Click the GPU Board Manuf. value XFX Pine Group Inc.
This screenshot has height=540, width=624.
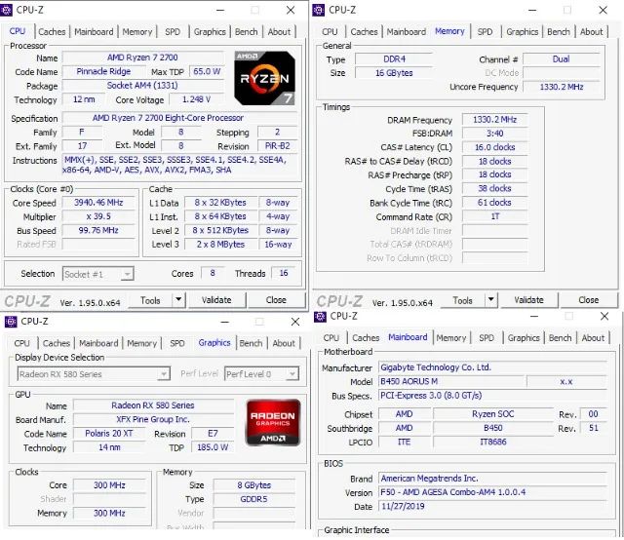coord(153,419)
